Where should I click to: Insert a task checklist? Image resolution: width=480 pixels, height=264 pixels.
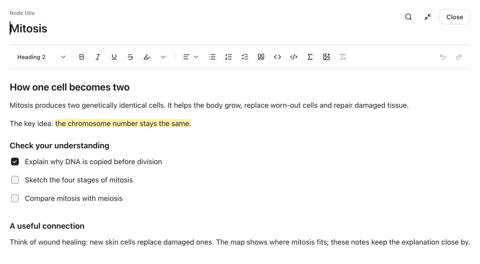[245, 57]
